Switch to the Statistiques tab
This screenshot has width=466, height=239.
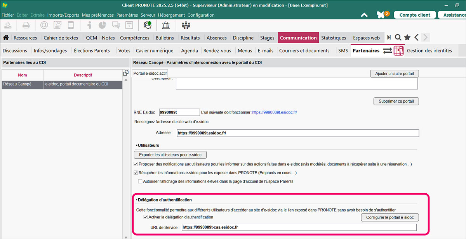334,38
